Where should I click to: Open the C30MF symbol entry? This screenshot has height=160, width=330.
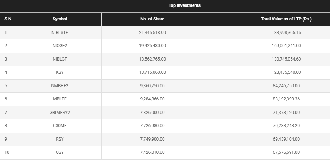[x=60, y=126]
